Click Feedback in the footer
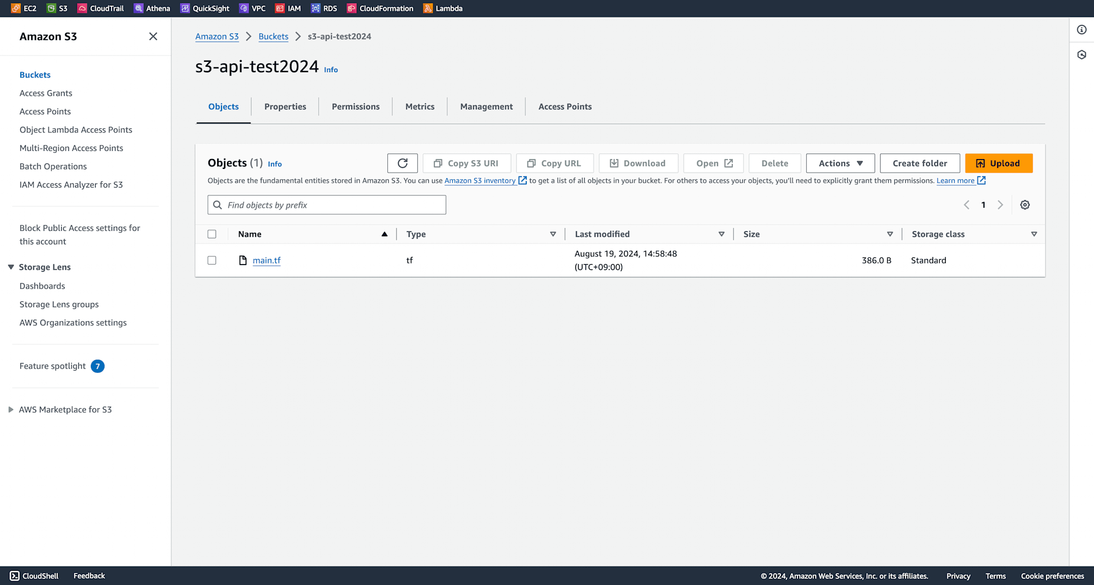This screenshot has width=1094, height=585. pos(89,576)
